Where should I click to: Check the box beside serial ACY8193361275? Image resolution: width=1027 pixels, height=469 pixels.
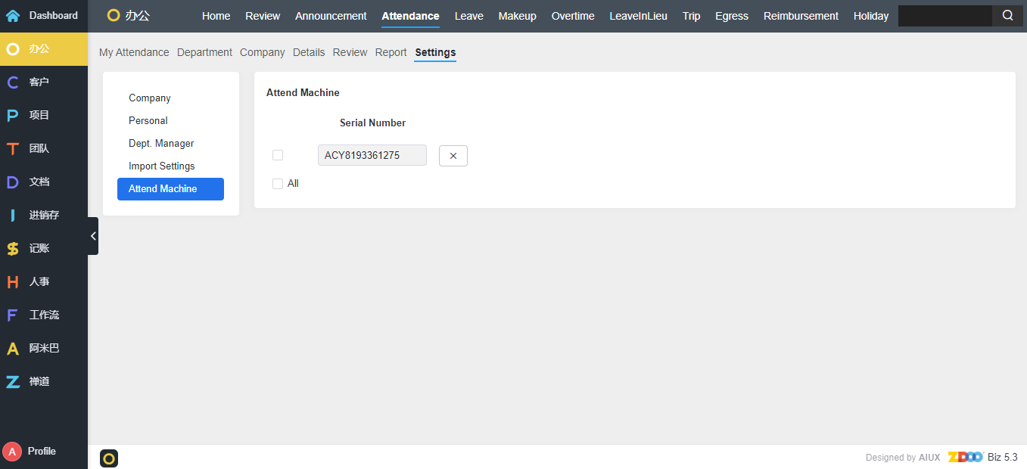[x=278, y=155]
